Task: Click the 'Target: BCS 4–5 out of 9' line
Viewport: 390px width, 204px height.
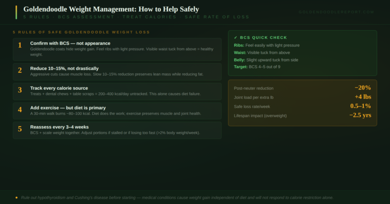Action: coord(257,67)
